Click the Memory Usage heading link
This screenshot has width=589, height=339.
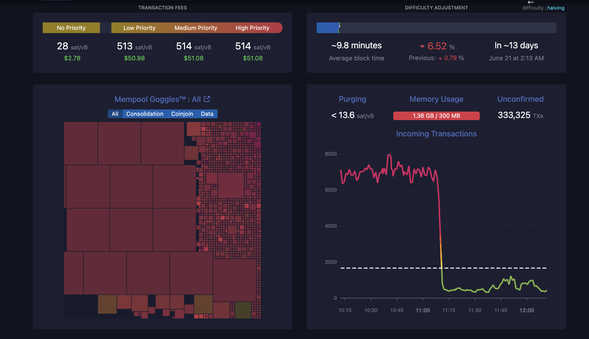click(x=436, y=99)
